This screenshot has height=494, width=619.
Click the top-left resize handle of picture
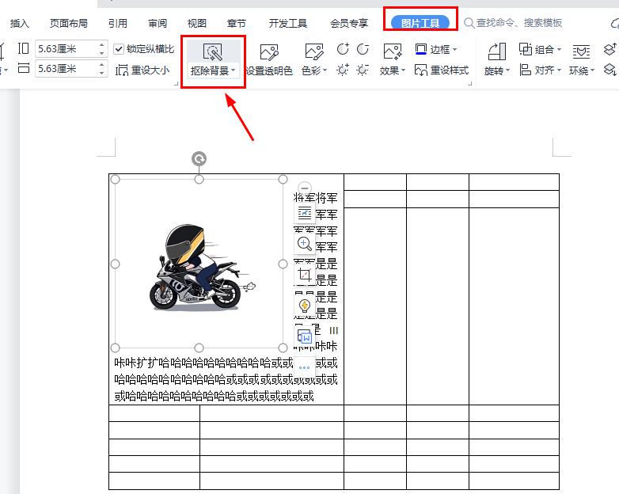point(116,179)
